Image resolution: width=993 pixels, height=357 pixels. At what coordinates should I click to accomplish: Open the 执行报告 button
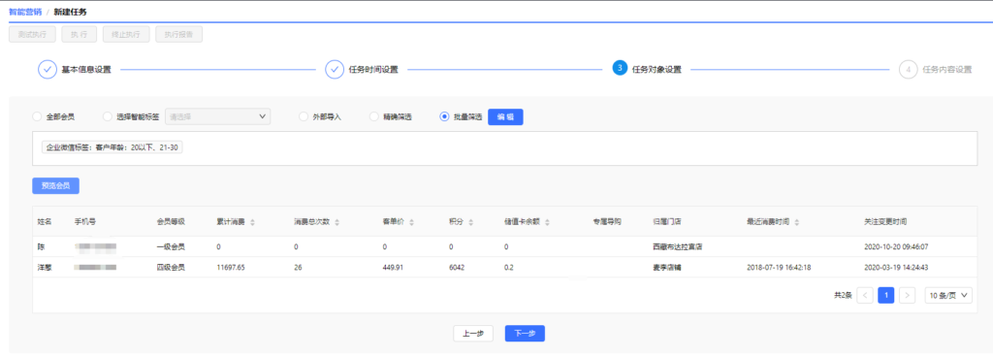tap(179, 34)
